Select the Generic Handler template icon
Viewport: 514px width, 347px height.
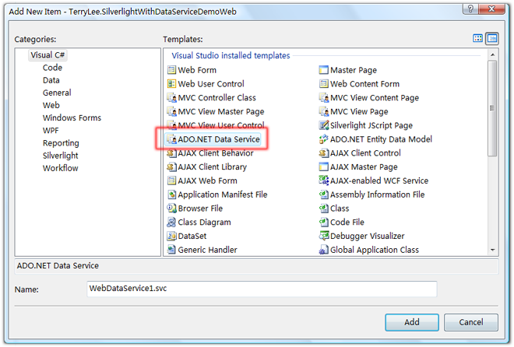coord(171,250)
